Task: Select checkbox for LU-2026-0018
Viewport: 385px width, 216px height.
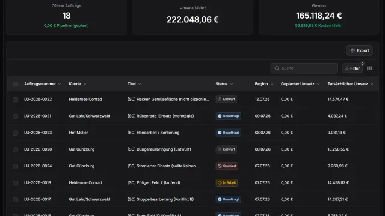Action: (x=15, y=182)
